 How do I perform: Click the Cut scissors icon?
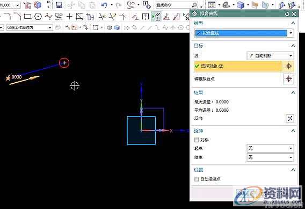tap(71, 5)
